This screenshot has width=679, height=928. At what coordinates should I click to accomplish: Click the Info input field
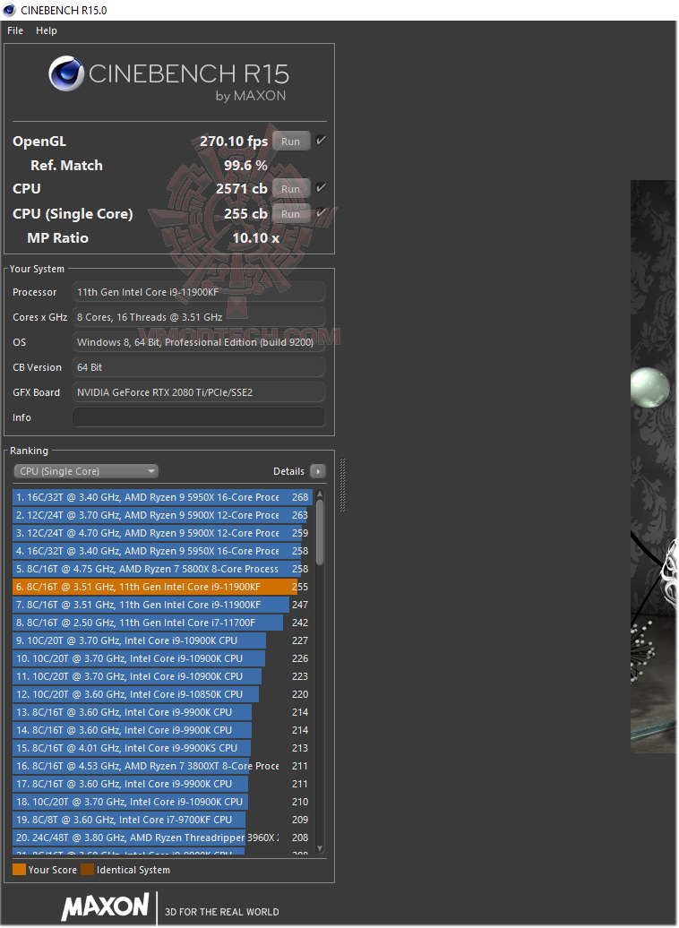click(x=199, y=417)
